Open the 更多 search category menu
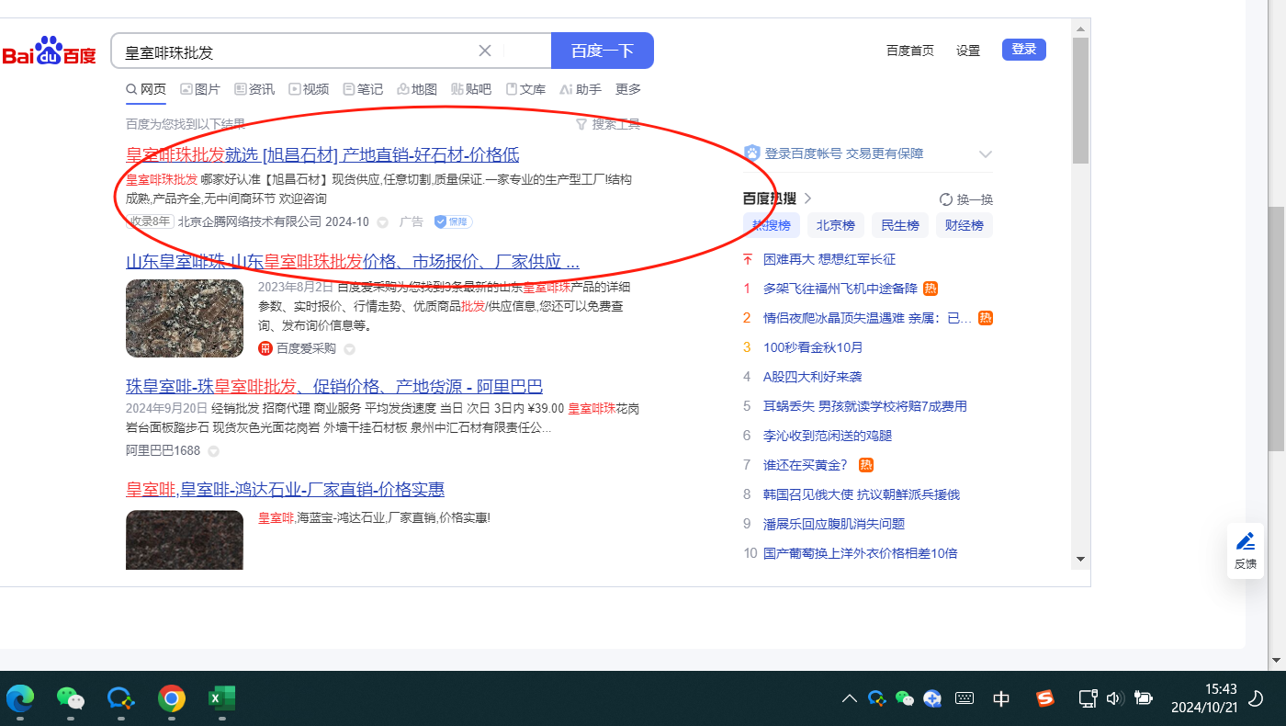The width and height of the screenshot is (1286, 726). click(628, 89)
